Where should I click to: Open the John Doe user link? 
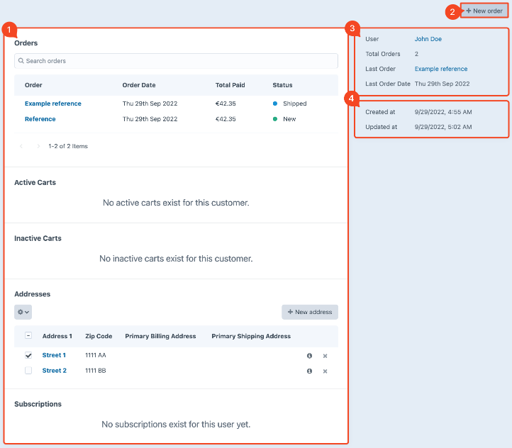click(428, 39)
